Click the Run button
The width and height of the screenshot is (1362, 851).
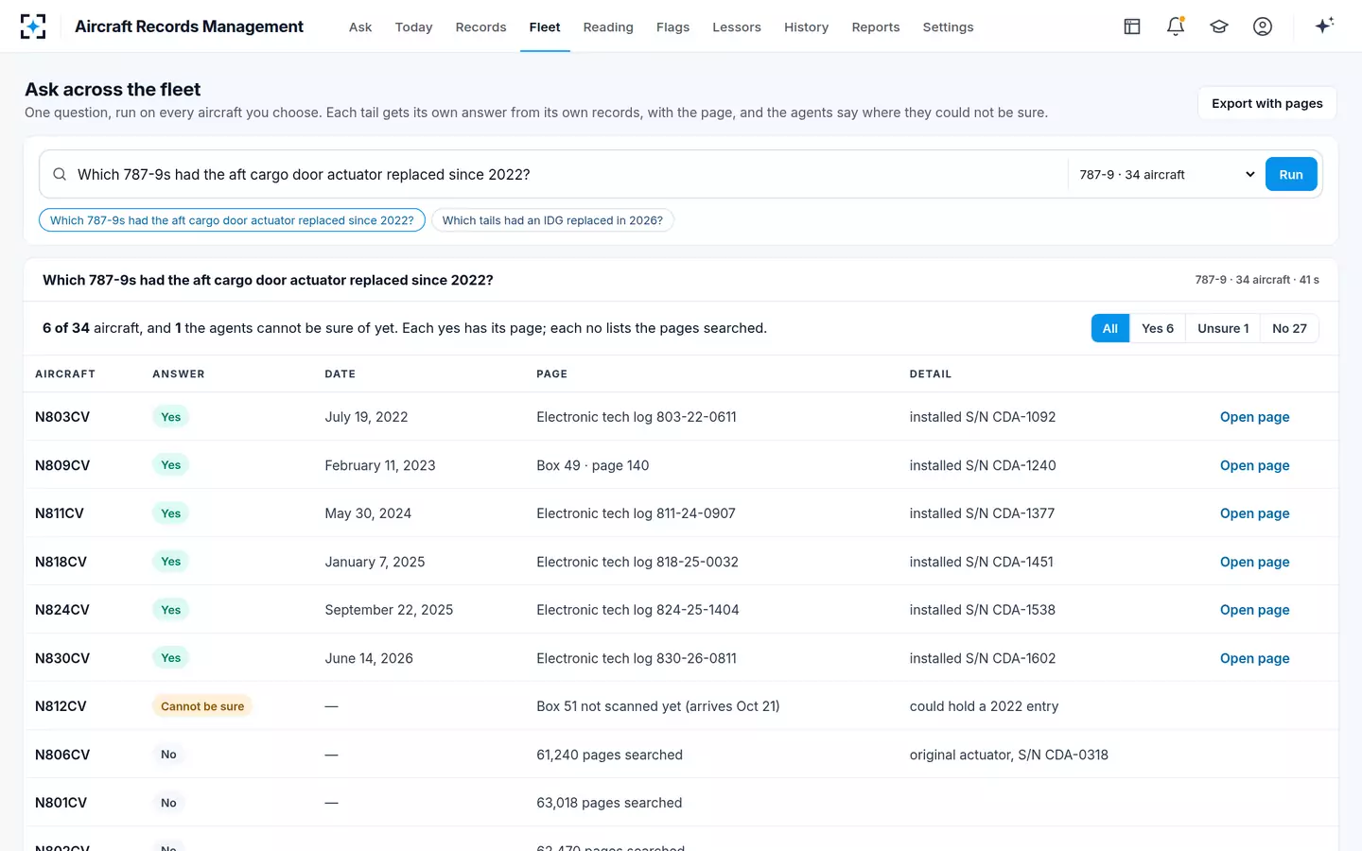1291,174
